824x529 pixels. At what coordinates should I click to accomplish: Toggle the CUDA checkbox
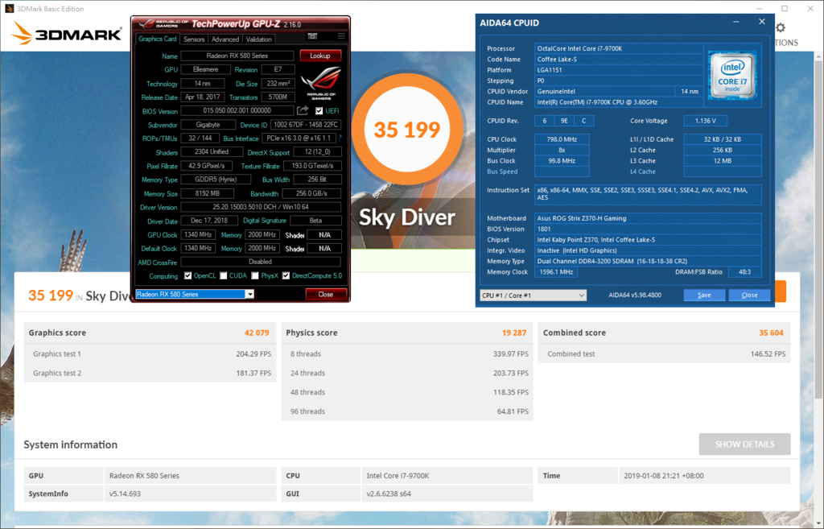click(x=224, y=275)
